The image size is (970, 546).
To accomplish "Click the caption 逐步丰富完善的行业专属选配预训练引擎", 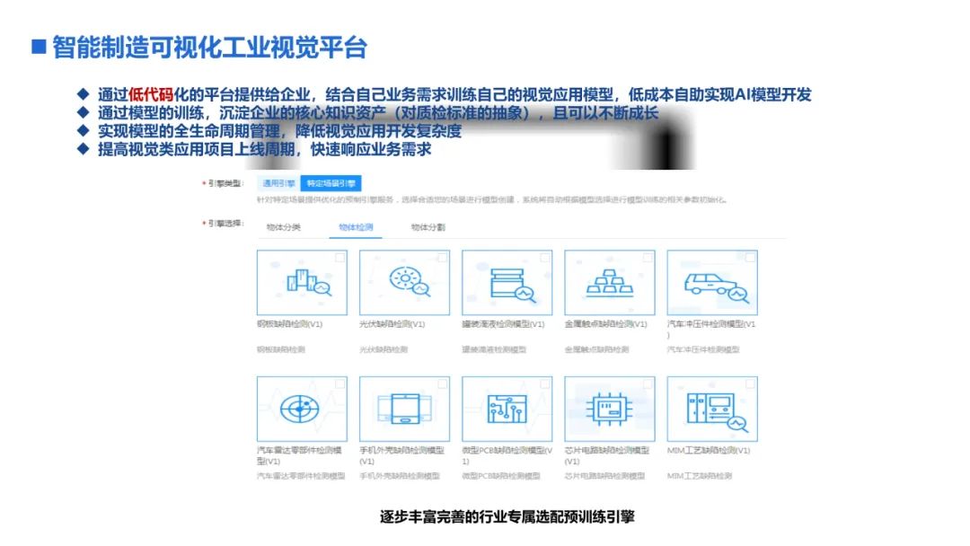I will coord(507,517).
